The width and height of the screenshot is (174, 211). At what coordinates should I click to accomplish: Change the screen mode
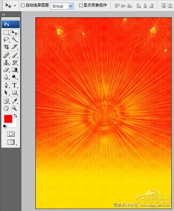11,142
